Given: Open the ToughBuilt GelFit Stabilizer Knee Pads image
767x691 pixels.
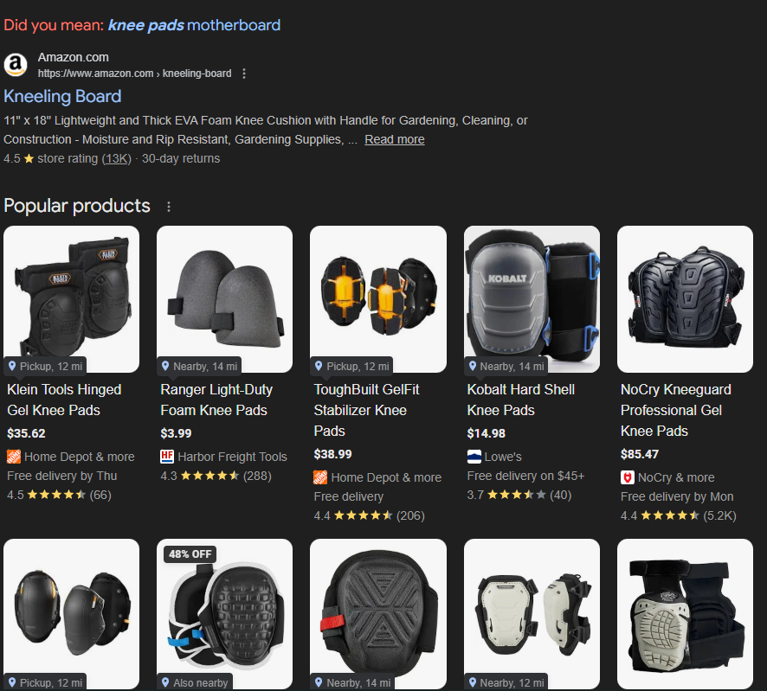Looking at the screenshot, I should (378, 299).
